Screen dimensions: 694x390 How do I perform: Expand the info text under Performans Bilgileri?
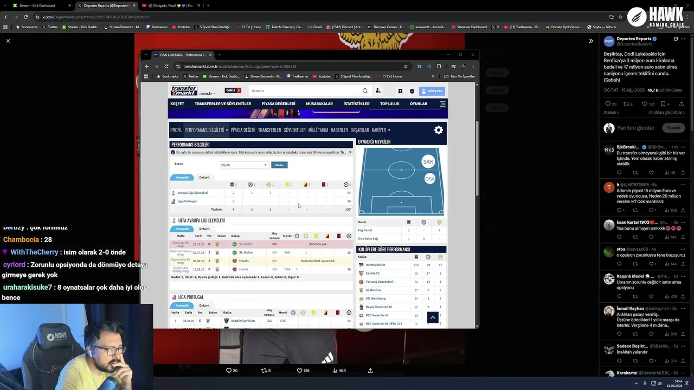click(350, 152)
